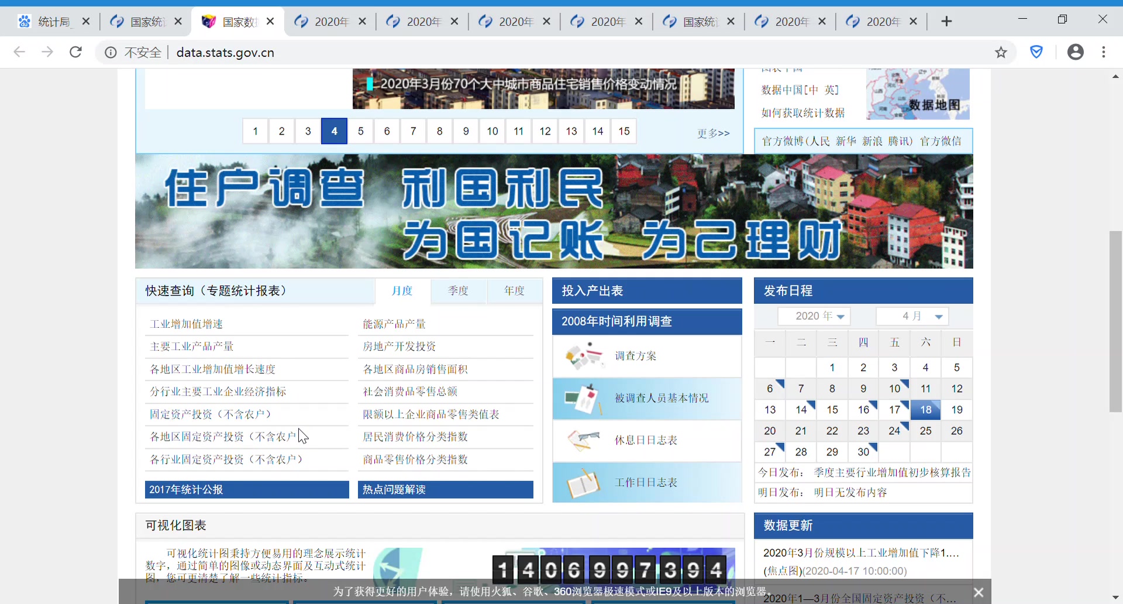This screenshot has width=1123, height=604.
Task: Select calendar date 18
Action: point(925,410)
